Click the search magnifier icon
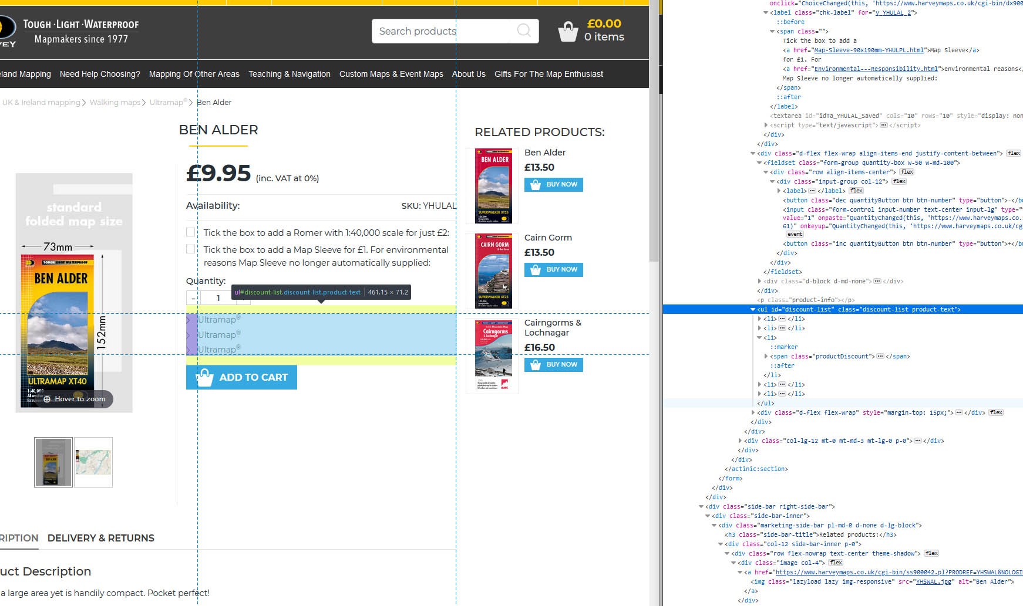Viewport: 1023px width, 606px height. pos(524,30)
